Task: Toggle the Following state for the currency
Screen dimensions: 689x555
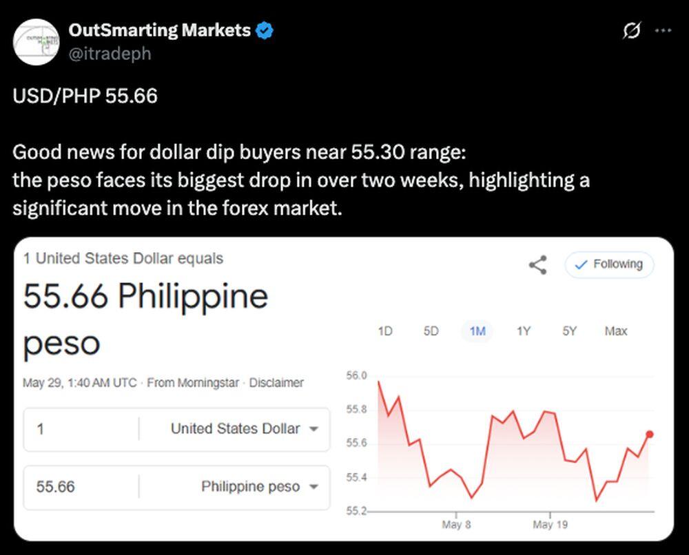Action: 609,264
